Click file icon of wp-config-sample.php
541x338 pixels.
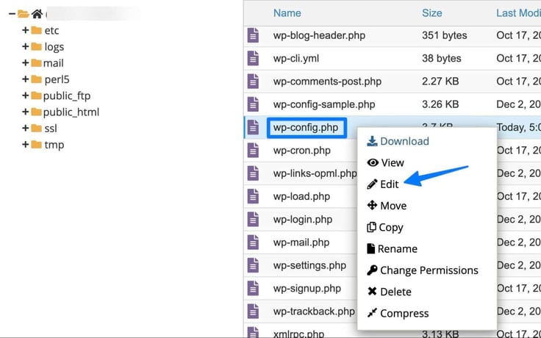click(253, 104)
